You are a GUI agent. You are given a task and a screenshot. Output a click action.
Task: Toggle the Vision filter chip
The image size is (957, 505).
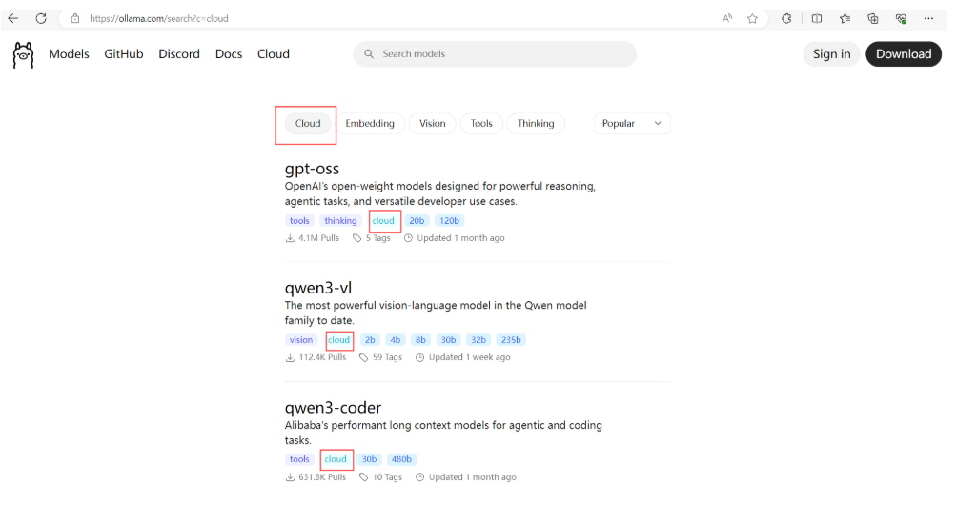pyautogui.click(x=432, y=123)
